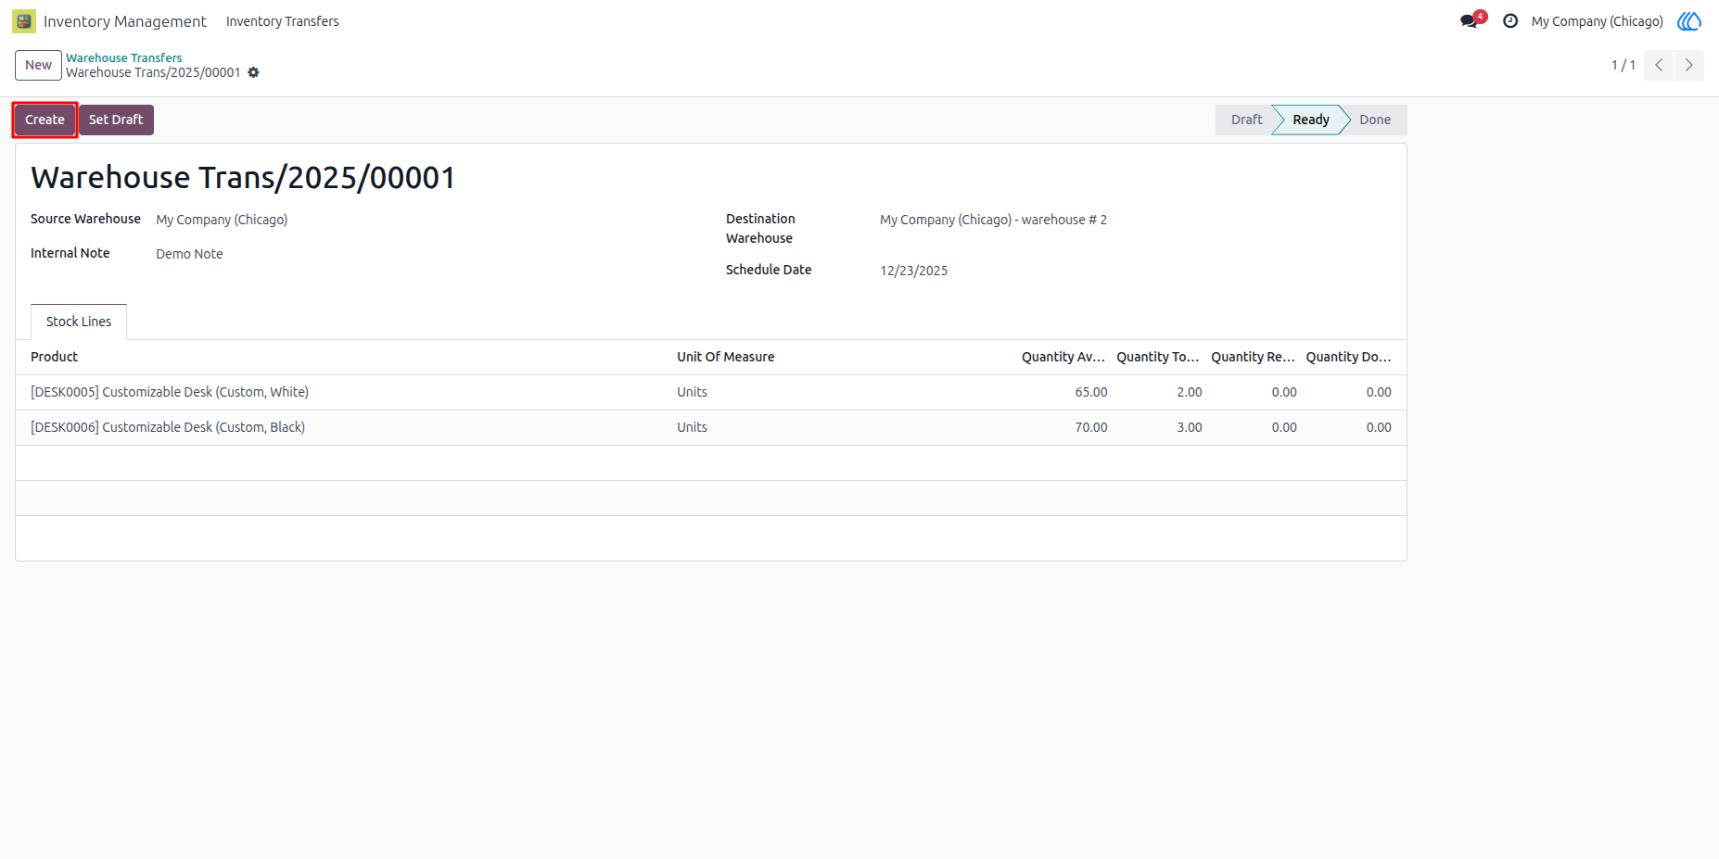Follow the Warehouse Transfers breadcrumb link

coord(124,57)
